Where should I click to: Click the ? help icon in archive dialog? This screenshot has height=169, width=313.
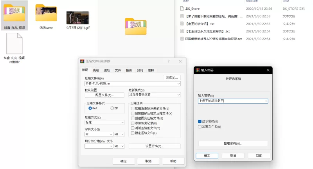169,61
